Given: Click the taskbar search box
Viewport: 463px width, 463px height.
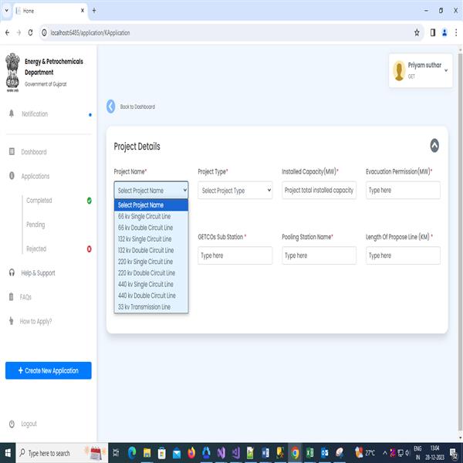Looking at the screenshot, I should (x=63, y=453).
